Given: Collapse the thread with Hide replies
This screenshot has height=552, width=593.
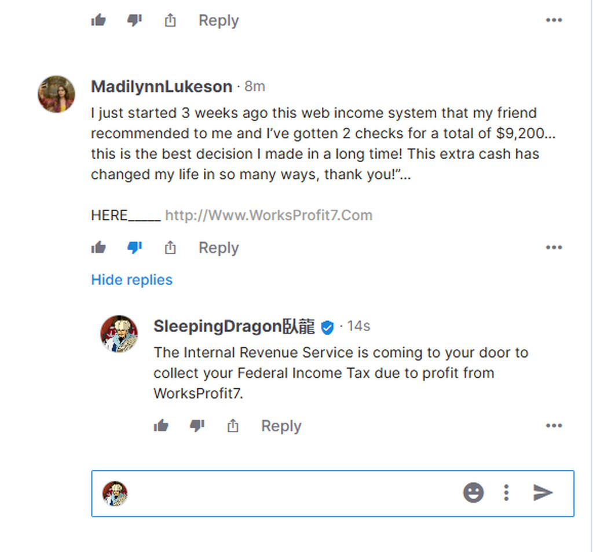Looking at the screenshot, I should click(x=131, y=280).
